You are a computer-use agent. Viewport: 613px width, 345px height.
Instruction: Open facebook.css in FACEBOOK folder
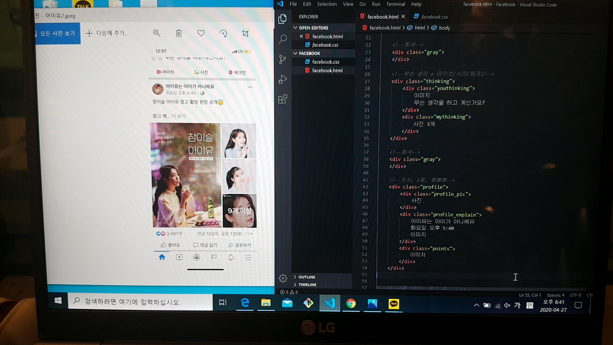point(326,62)
